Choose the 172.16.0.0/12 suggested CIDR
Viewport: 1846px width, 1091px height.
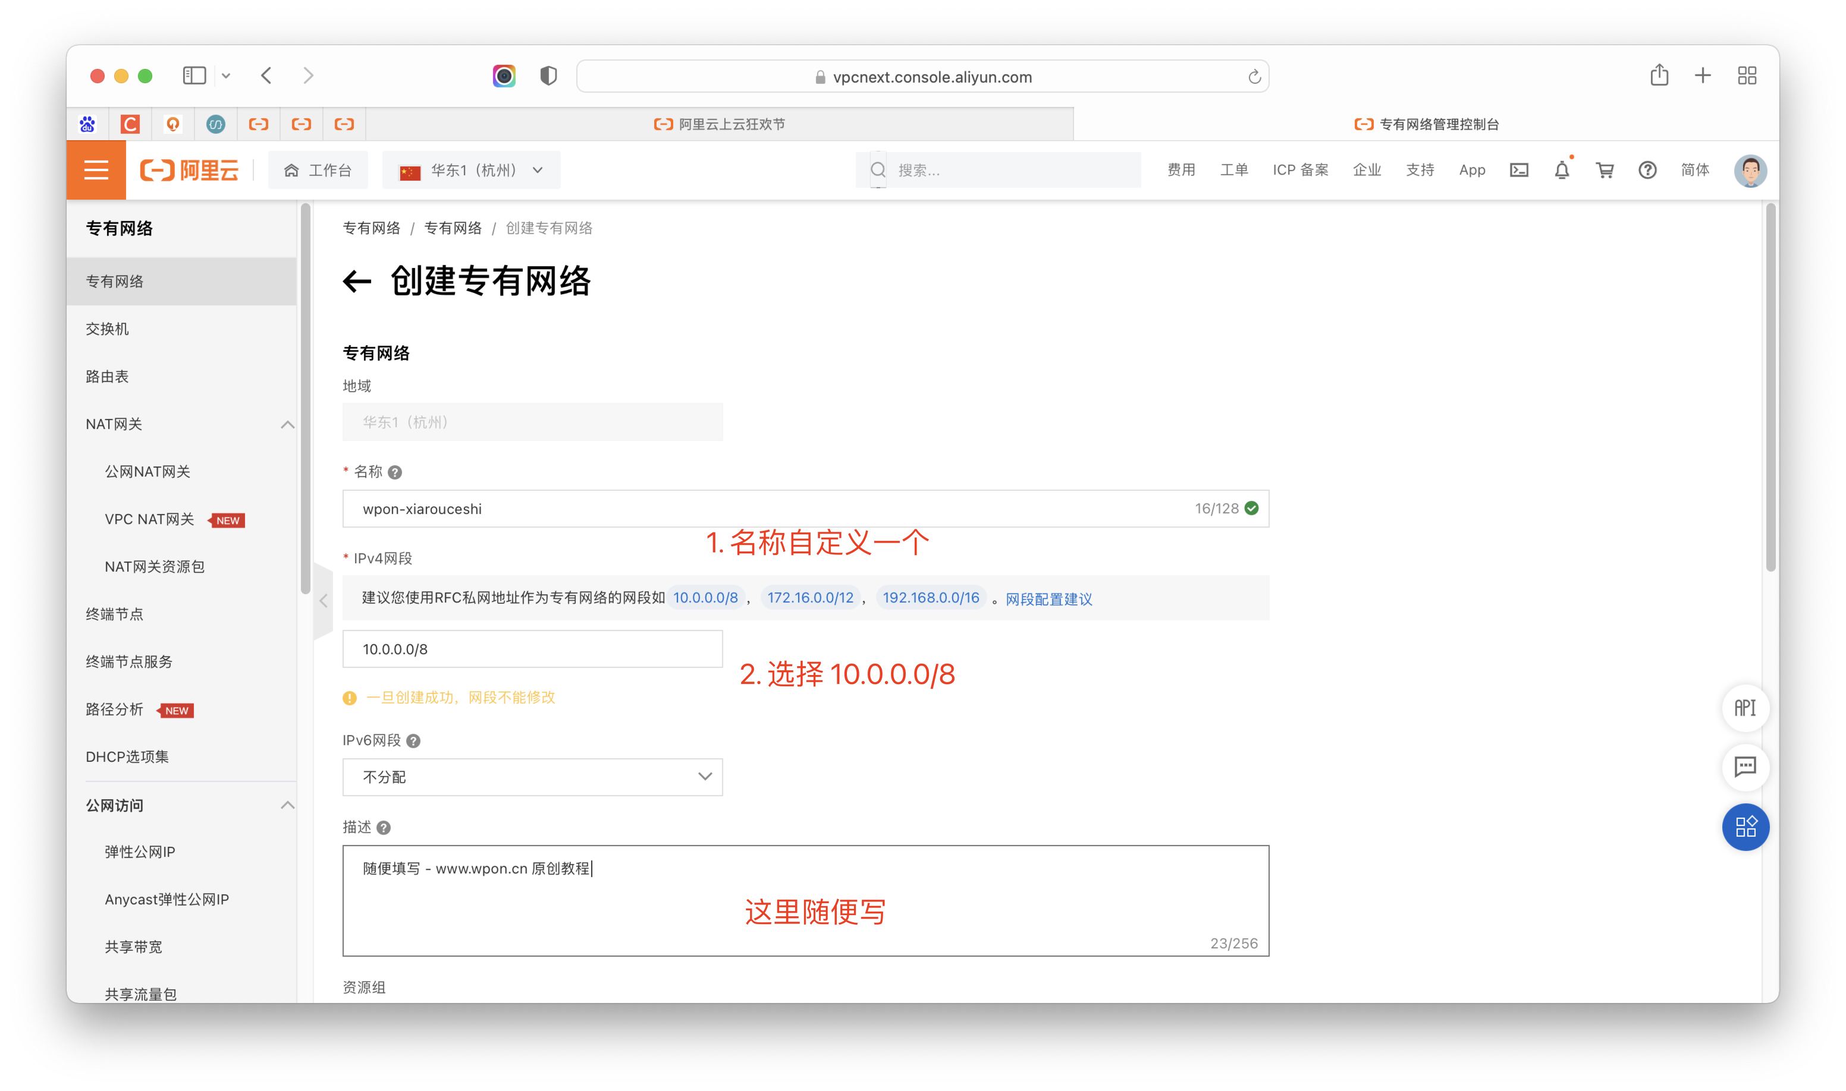coord(810,597)
